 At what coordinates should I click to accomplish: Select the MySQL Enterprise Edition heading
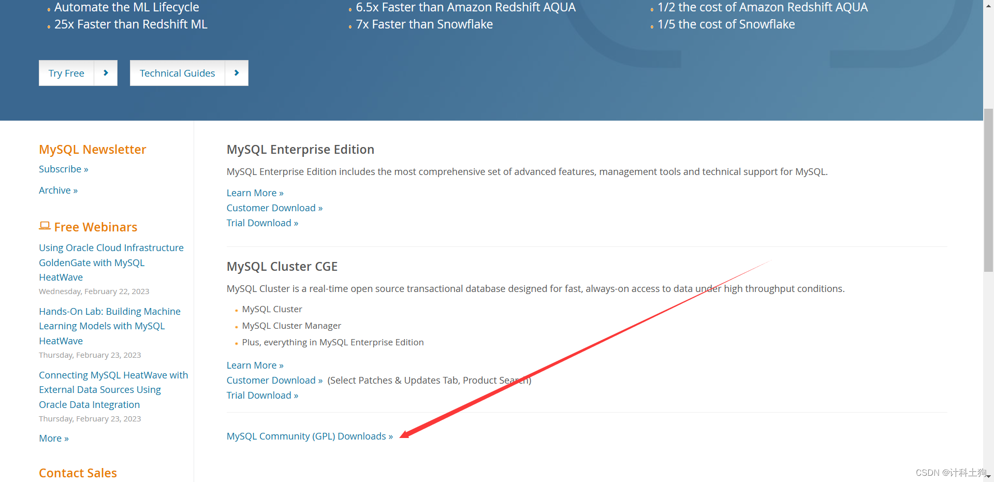pos(300,150)
